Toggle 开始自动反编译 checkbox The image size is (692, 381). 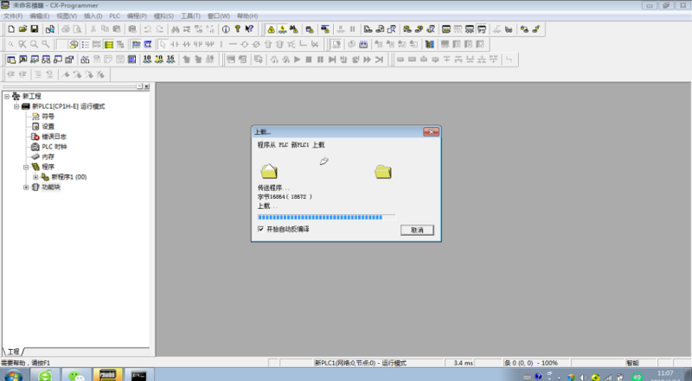(x=260, y=229)
